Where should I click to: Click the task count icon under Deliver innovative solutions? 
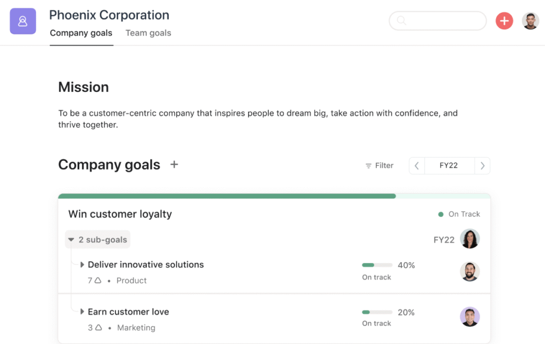pyautogui.click(x=96, y=280)
